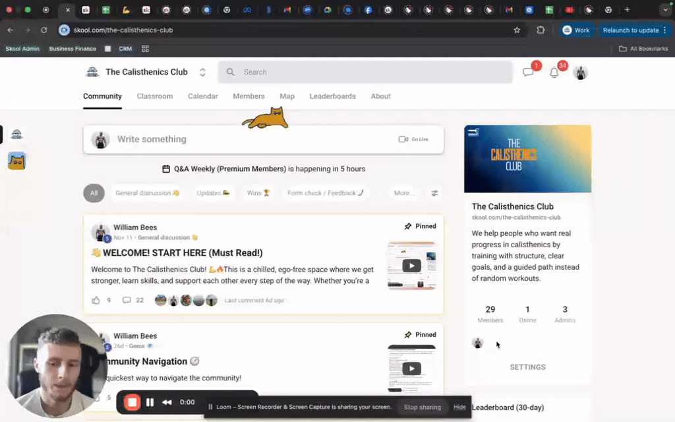
Task: Filter by Wins category
Action: (x=258, y=193)
